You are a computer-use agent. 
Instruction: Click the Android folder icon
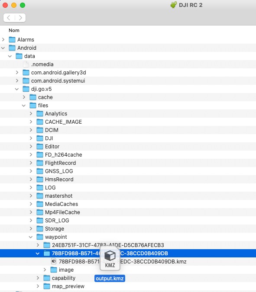pyautogui.click(x=12, y=48)
